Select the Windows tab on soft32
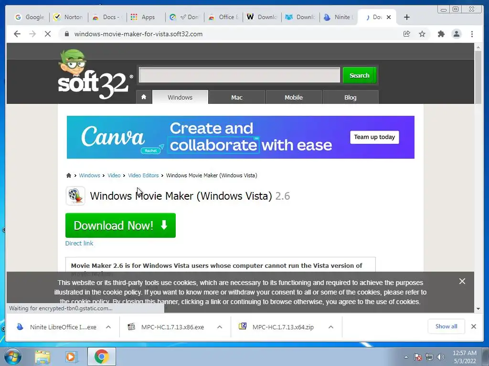Screen dimensions: 489x366 click(x=180, y=97)
